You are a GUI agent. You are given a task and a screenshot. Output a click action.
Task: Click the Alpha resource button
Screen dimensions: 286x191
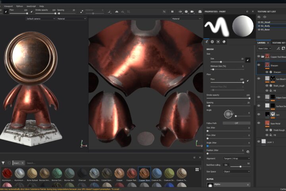coord(228,185)
